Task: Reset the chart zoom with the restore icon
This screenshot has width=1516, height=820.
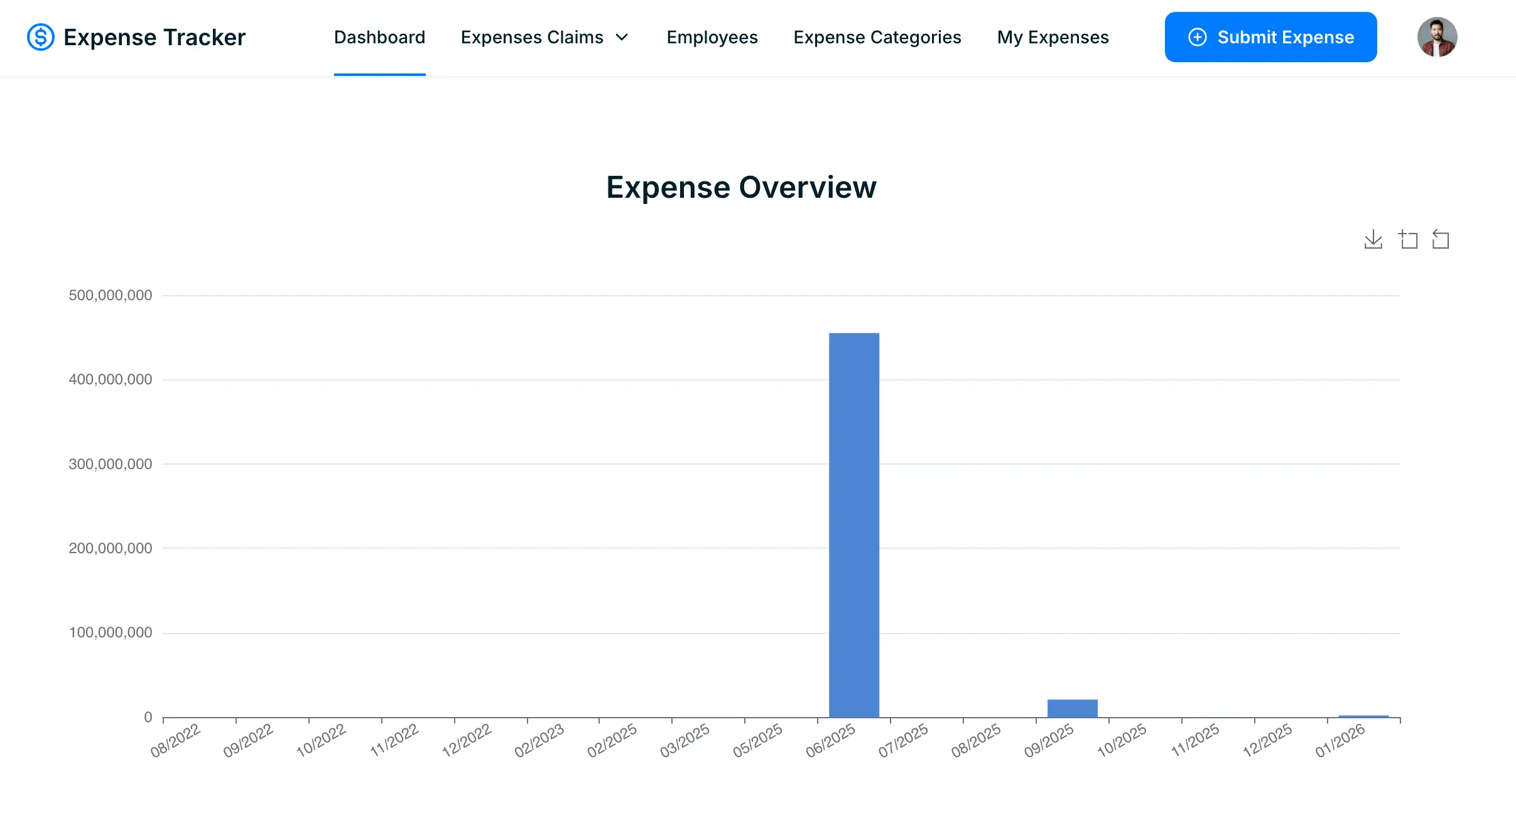Action: point(1443,239)
